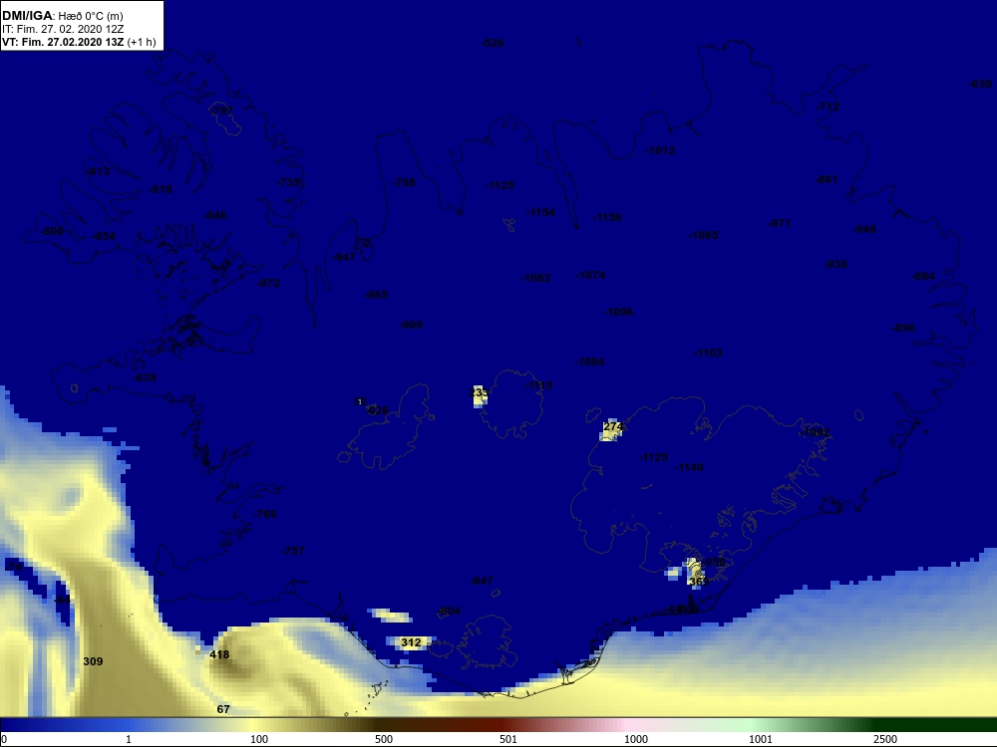Viewport: 997px width, 747px height.
Task: Select the -909 value on the map
Action: click(411, 325)
